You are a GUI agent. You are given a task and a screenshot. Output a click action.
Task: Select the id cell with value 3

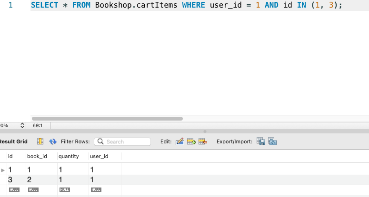(16, 180)
